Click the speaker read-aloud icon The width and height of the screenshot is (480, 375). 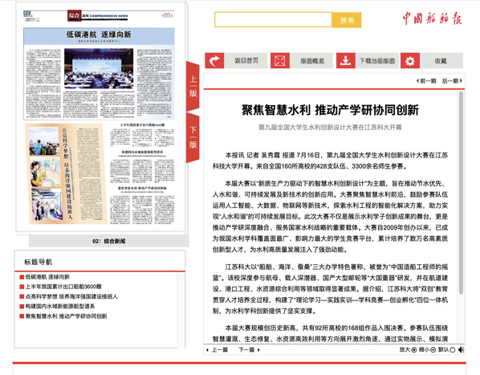(461, 349)
